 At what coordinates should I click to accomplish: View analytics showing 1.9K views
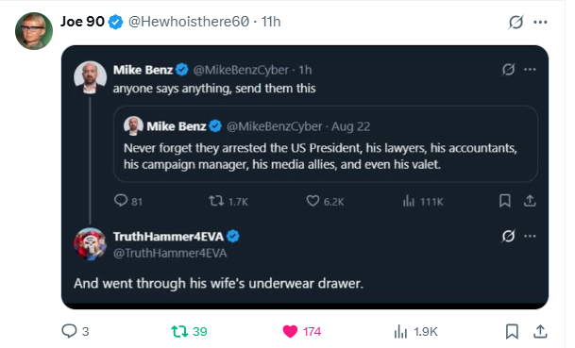401,332
